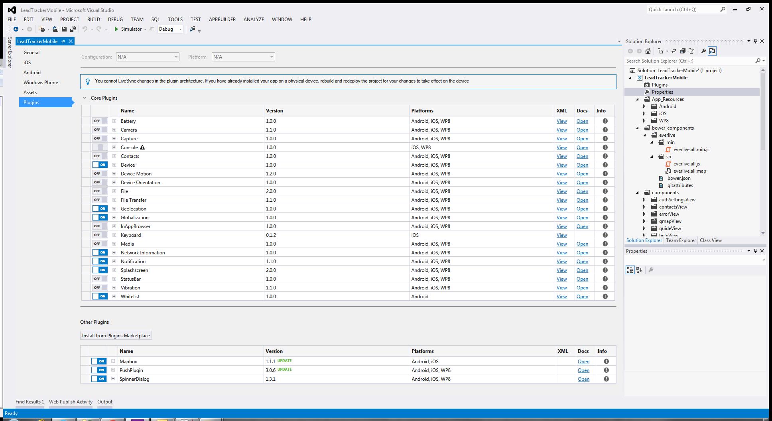This screenshot has width=772, height=421.
Task: Click the info icon for the Mapbox plugin
Action: point(606,361)
